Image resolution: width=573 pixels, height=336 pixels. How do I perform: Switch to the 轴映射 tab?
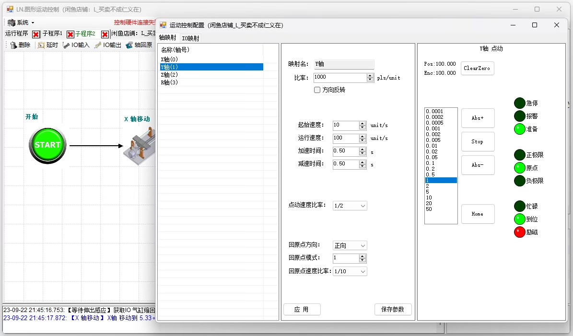(168, 37)
